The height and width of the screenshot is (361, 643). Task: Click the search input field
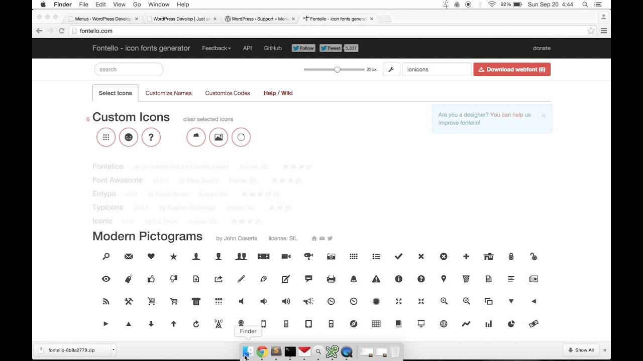pyautogui.click(x=129, y=69)
